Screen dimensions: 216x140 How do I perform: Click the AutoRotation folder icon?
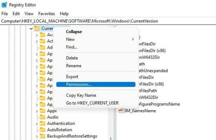42,130
